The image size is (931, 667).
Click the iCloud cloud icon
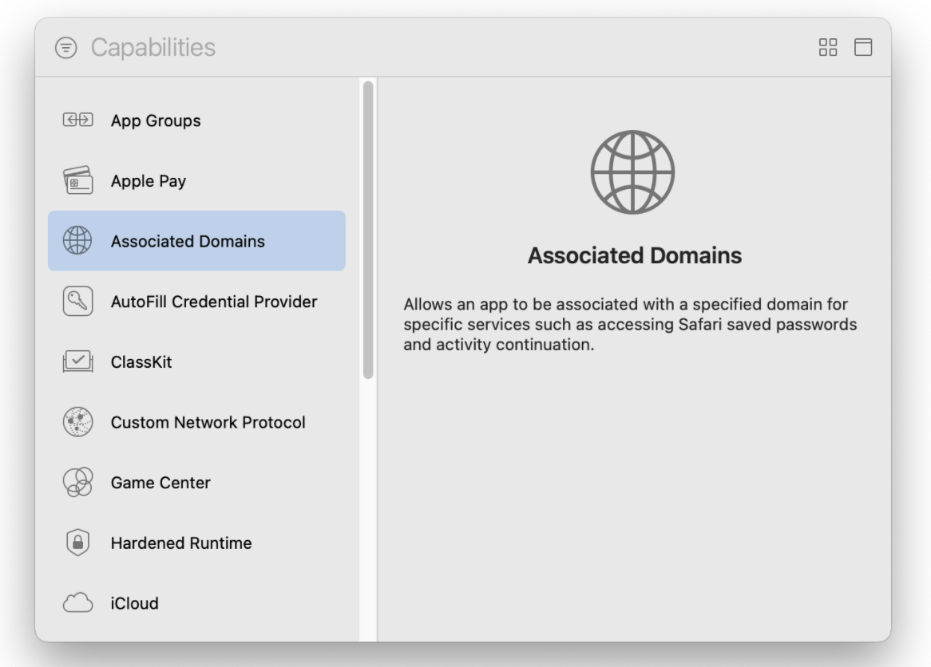77,603
